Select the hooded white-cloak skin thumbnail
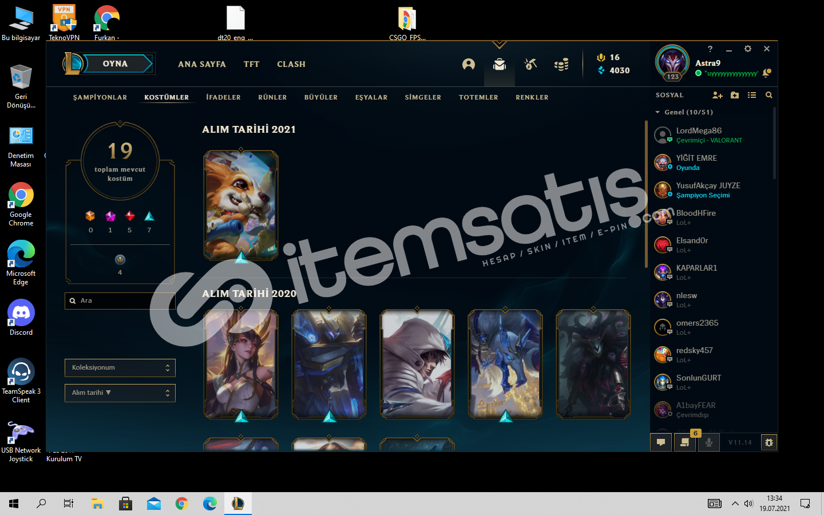The image size is (824, 515). (417, 364)
